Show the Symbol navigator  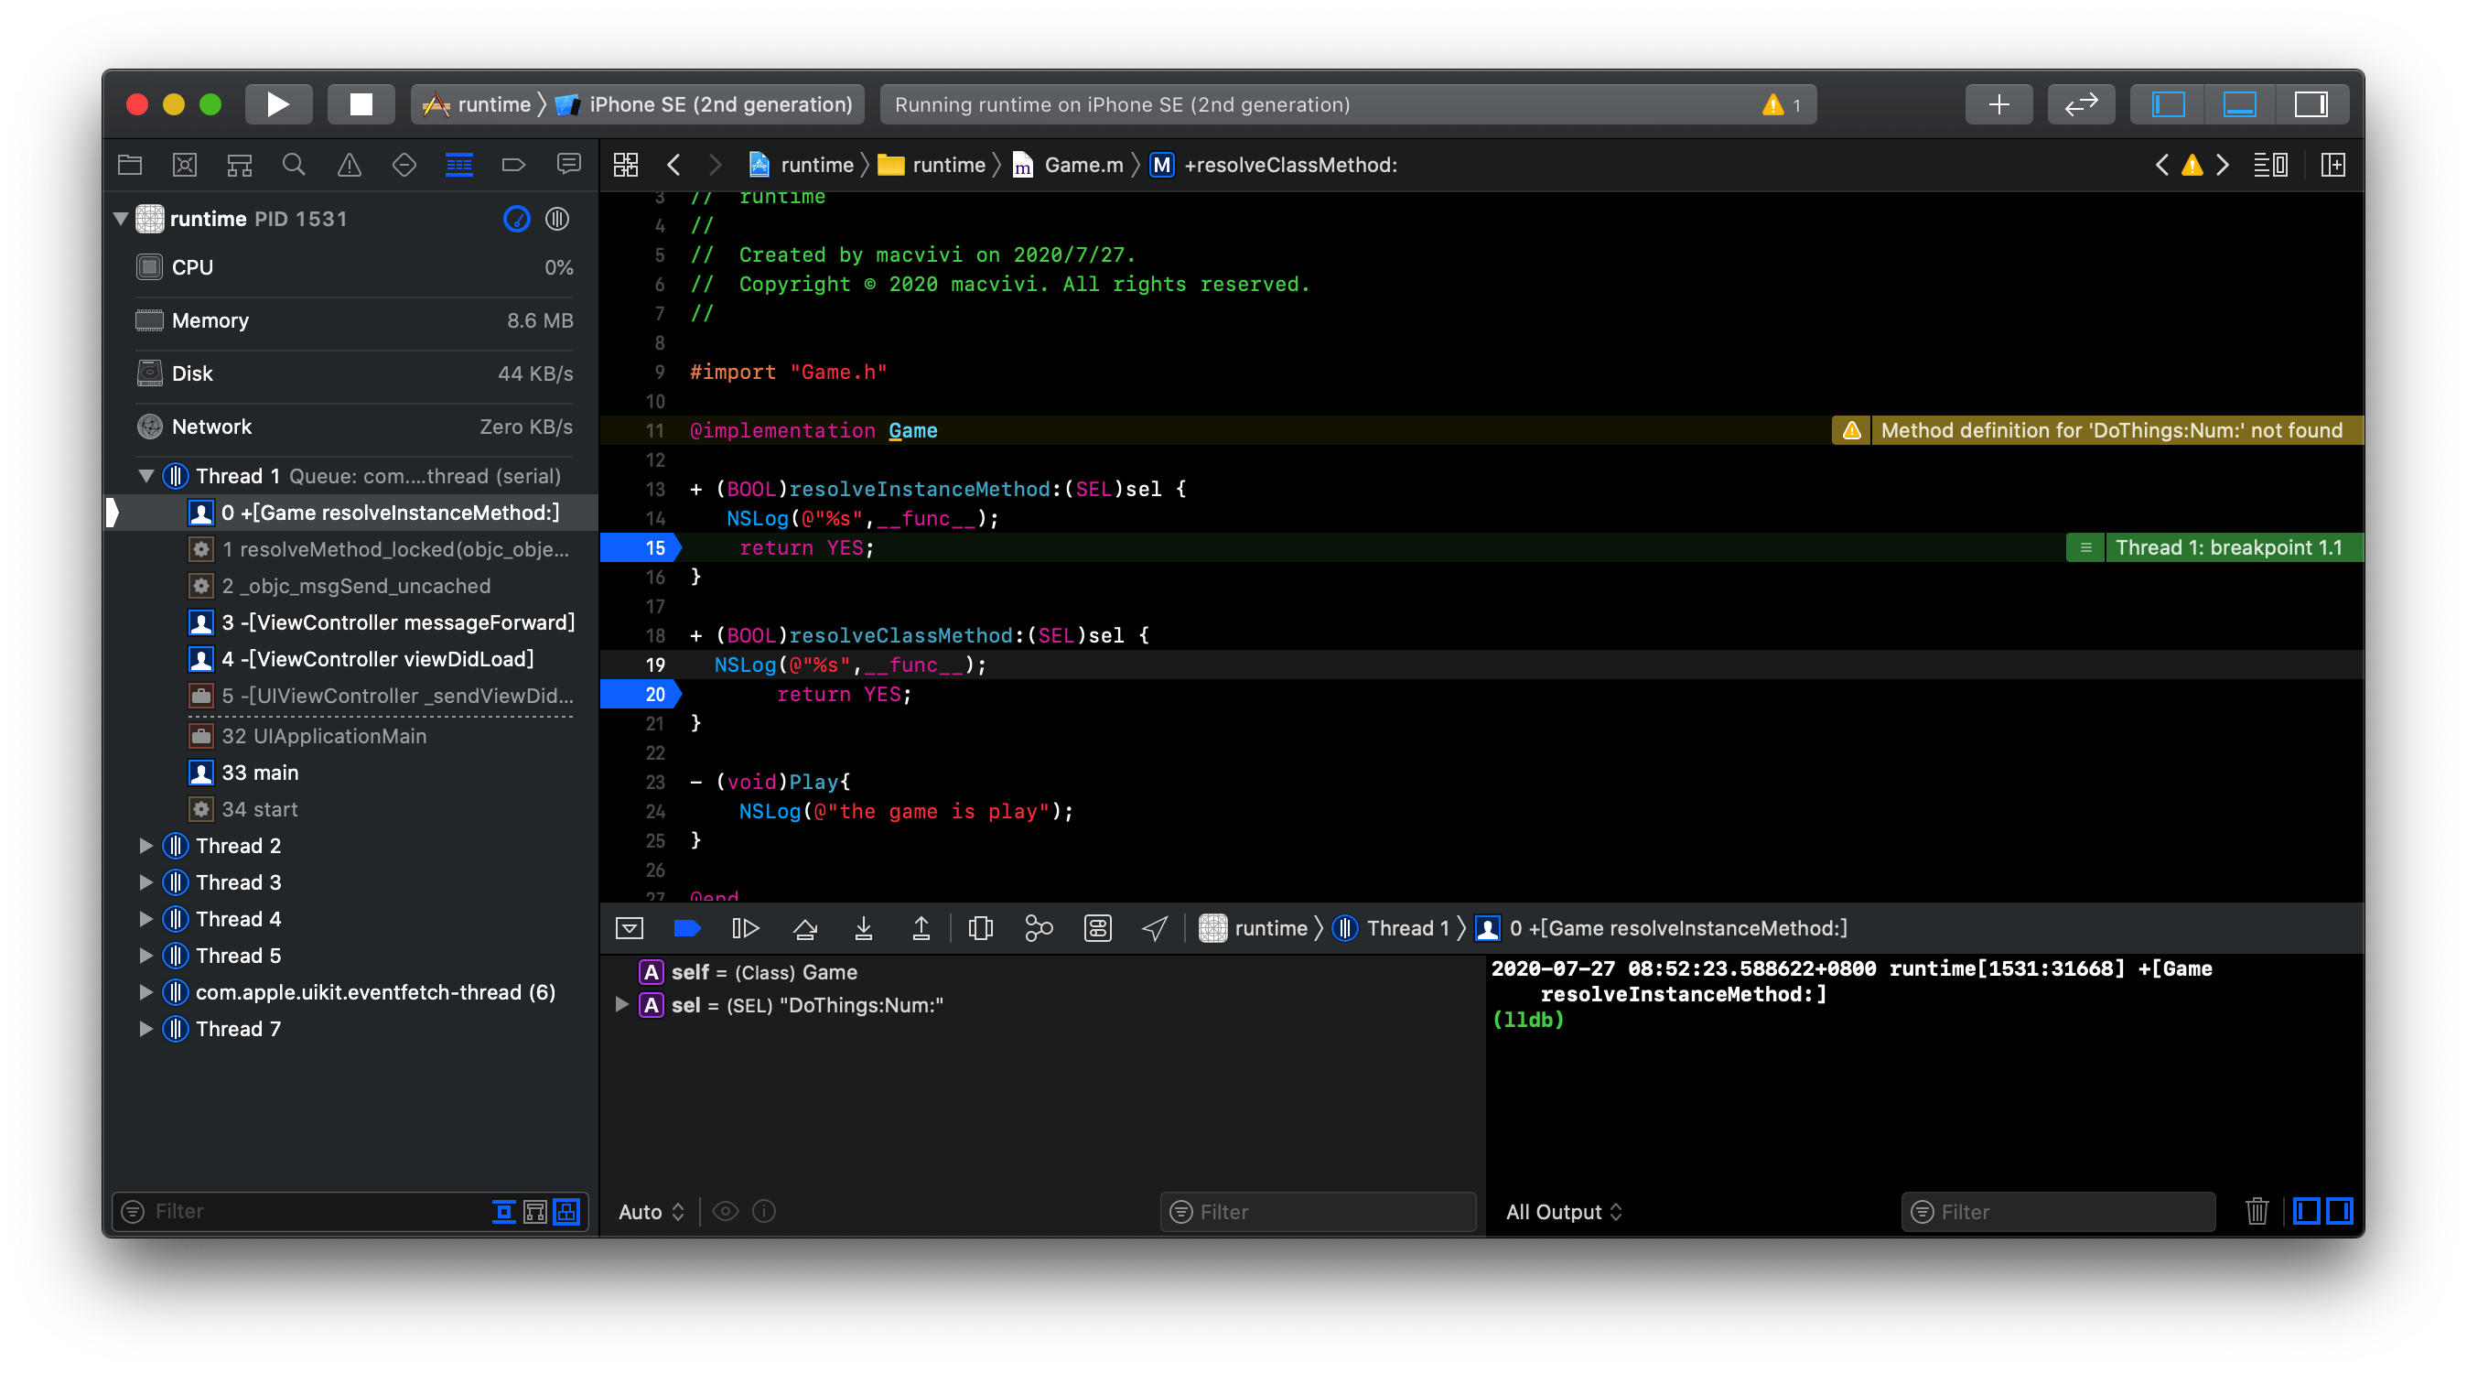click(x=240, y=165)
